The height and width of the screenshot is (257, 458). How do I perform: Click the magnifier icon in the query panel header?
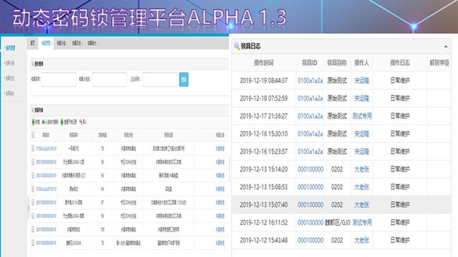32,64
